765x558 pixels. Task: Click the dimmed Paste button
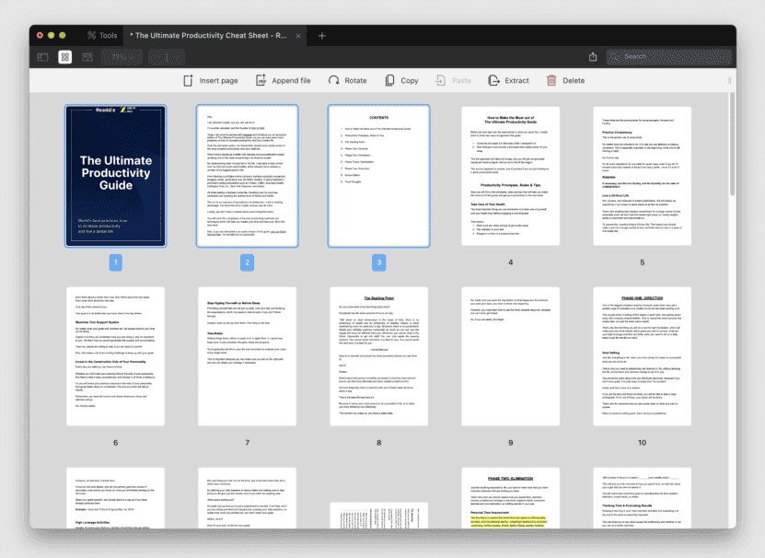(x=453, y=80)
